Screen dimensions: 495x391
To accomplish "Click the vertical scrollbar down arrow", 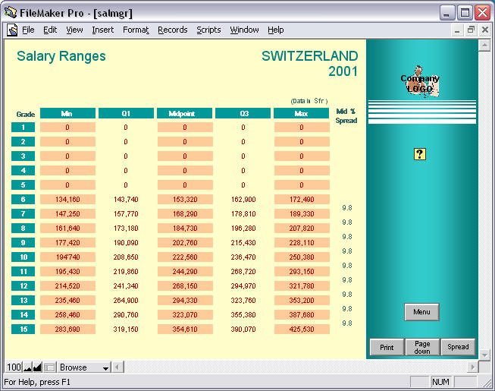I will (485, 353).
